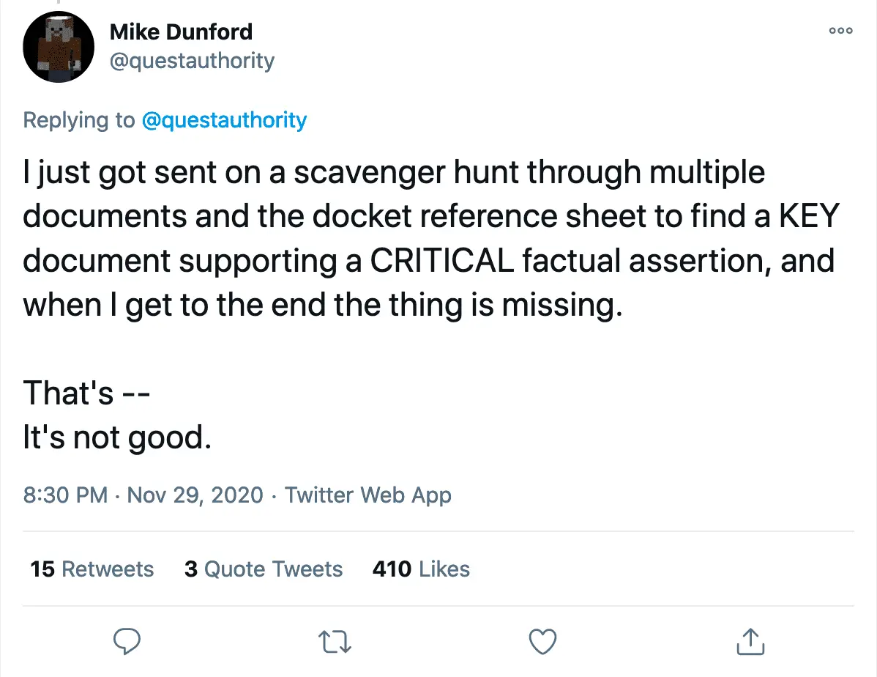Click the blue @questauthority mention in Replying to

(x=223, y=120)
